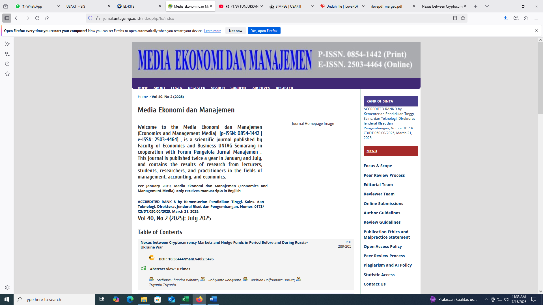Open HOME in journal navigation
The width and height of the screenshot is (543, 305).
pyautogui.click(x=143, y=88)
